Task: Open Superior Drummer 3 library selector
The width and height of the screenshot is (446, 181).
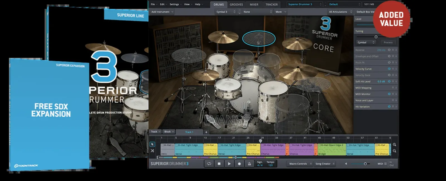Action: click(305, 4)
